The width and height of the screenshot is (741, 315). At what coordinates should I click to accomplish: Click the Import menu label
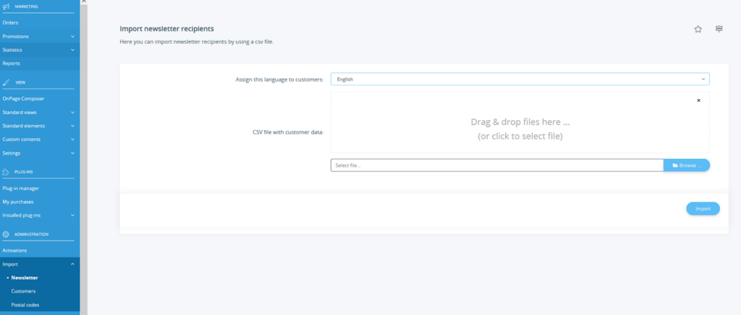10,264
